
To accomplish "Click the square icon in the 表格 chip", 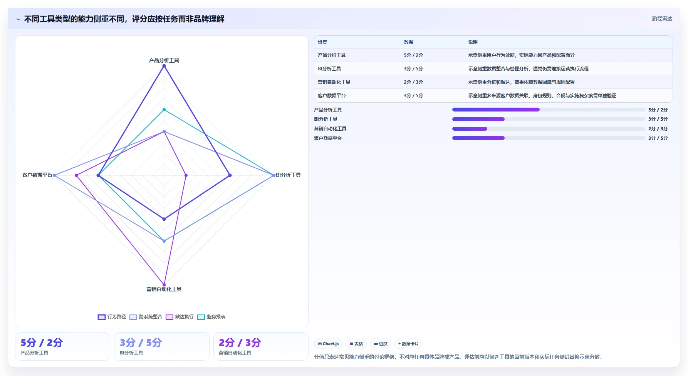I will [x=351, y=344].
